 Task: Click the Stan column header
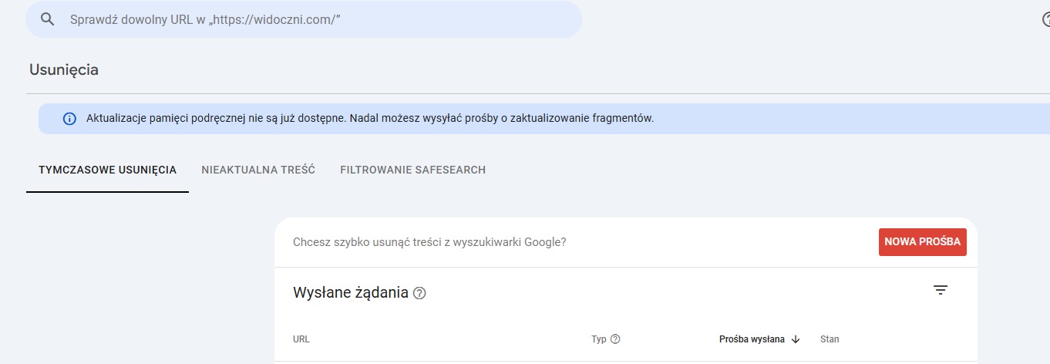point(830,339)
